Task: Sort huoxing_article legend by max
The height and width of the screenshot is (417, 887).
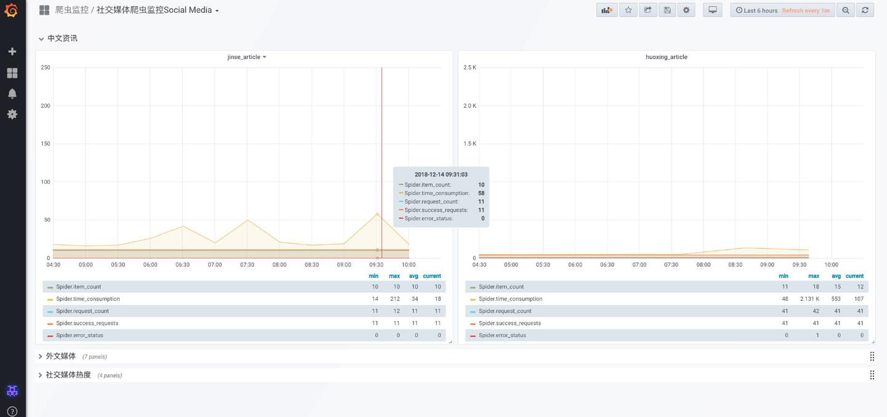Action: (814, 276)
